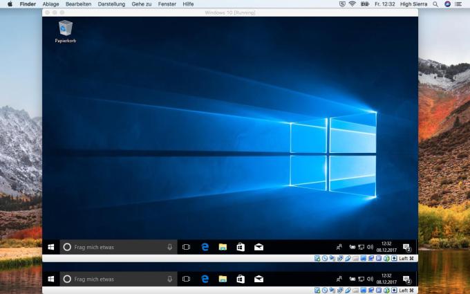The height and width of the screenshot is (294, 470).
Task: Open the 'Gehe zu' menu
Action: (142, 4)
